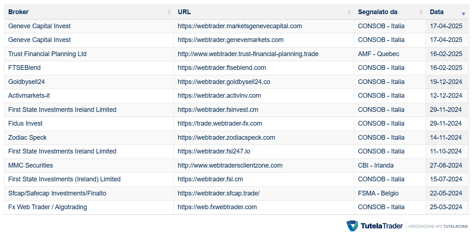Click date 27-08-2024
The height and width of the screenshot is (236, 474).
pyautogui.click(x=446, y=165)
